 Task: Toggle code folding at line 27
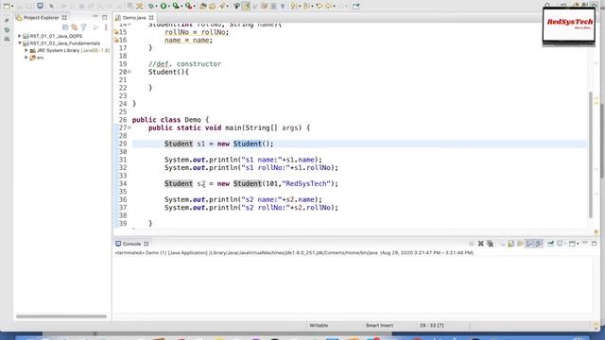pos(130,127)
